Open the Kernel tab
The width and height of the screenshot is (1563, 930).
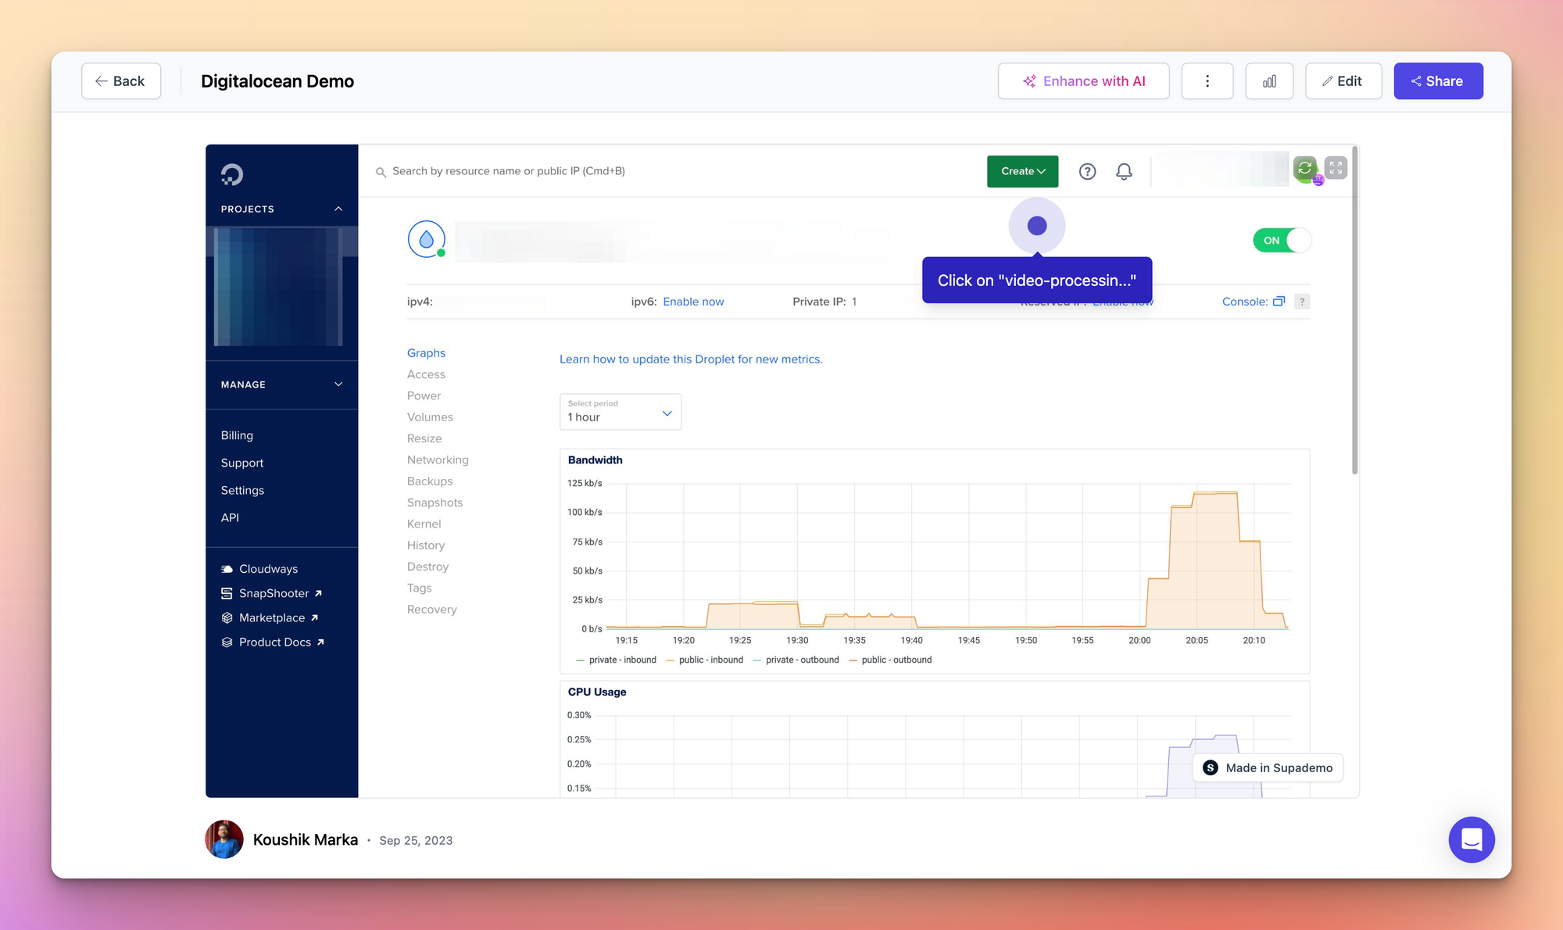pyautogui.click(x=424, y=524)
